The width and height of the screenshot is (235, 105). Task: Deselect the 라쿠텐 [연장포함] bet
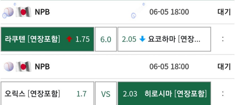point(48,39)
